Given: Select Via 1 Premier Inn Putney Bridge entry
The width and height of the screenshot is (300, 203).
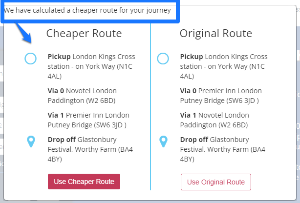Looking at the screenshot, I should click(x=88, y=120).
